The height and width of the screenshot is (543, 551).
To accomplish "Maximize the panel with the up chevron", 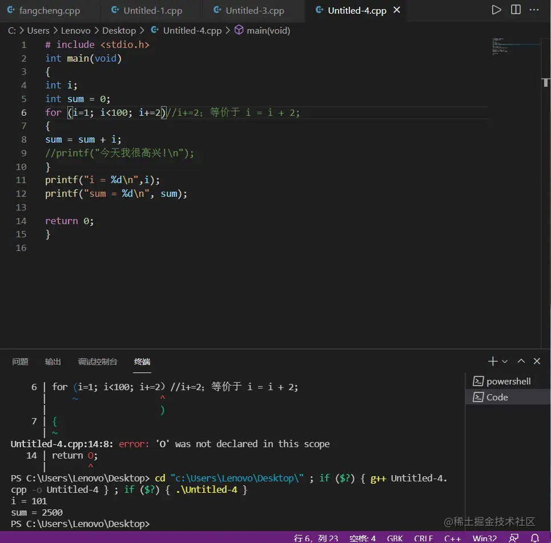I will [x=521, y=361].
